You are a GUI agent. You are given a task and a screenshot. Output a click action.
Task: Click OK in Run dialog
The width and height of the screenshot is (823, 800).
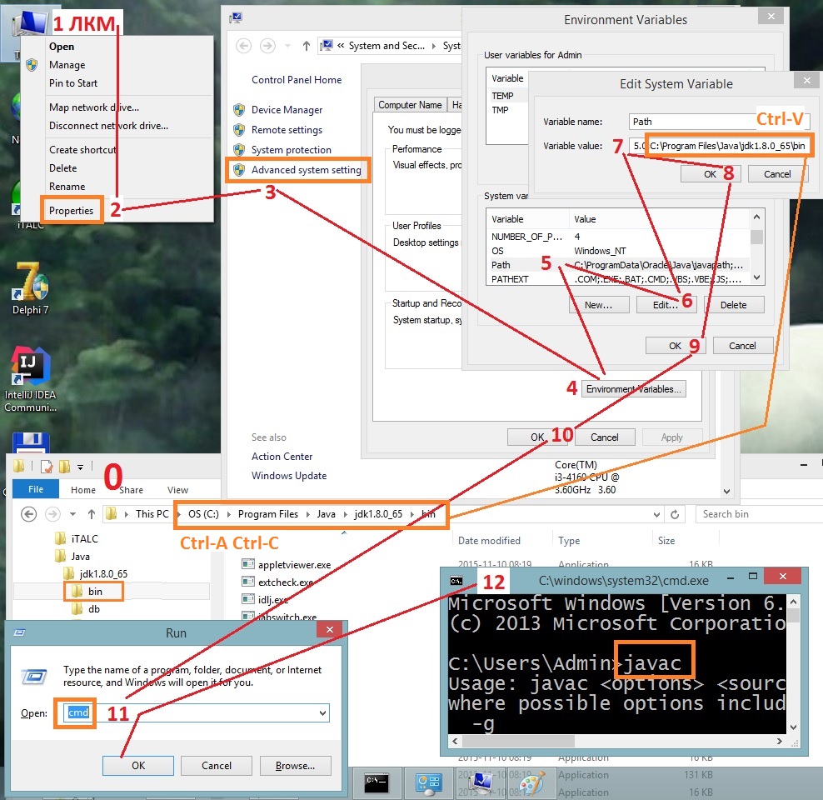click(138, 765)
